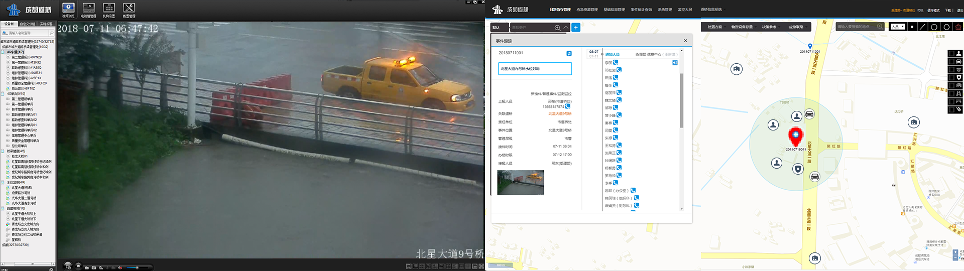Toggle the vehicle layer checkbox on map

tap(951, 61)
